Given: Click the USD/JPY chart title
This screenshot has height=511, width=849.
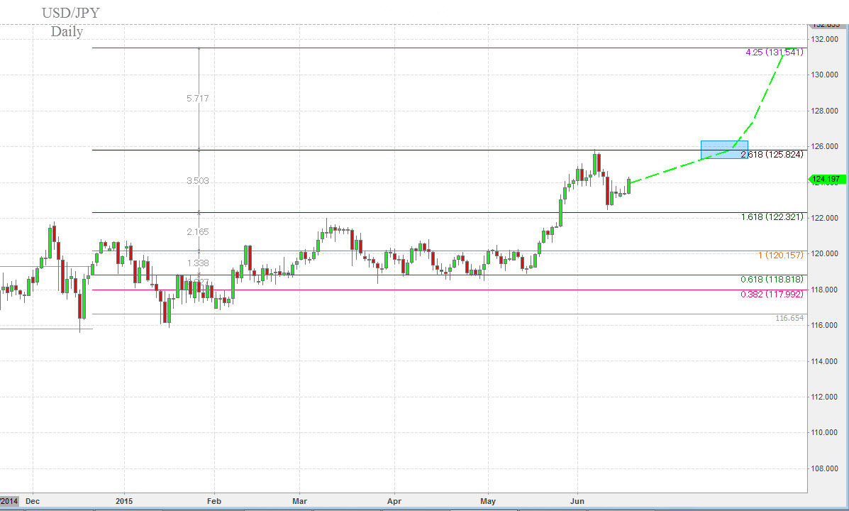Looking at the screenshot, I should 69,13.
